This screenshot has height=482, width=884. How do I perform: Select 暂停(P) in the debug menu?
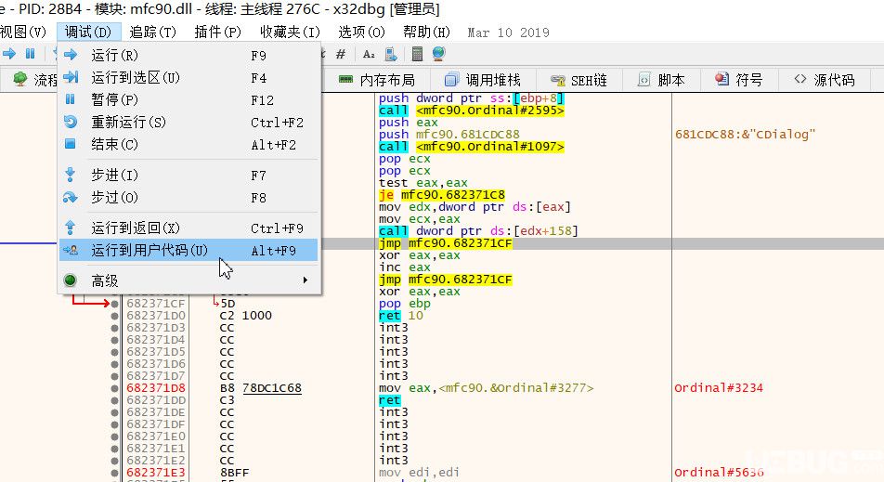[x=188, y=99]
